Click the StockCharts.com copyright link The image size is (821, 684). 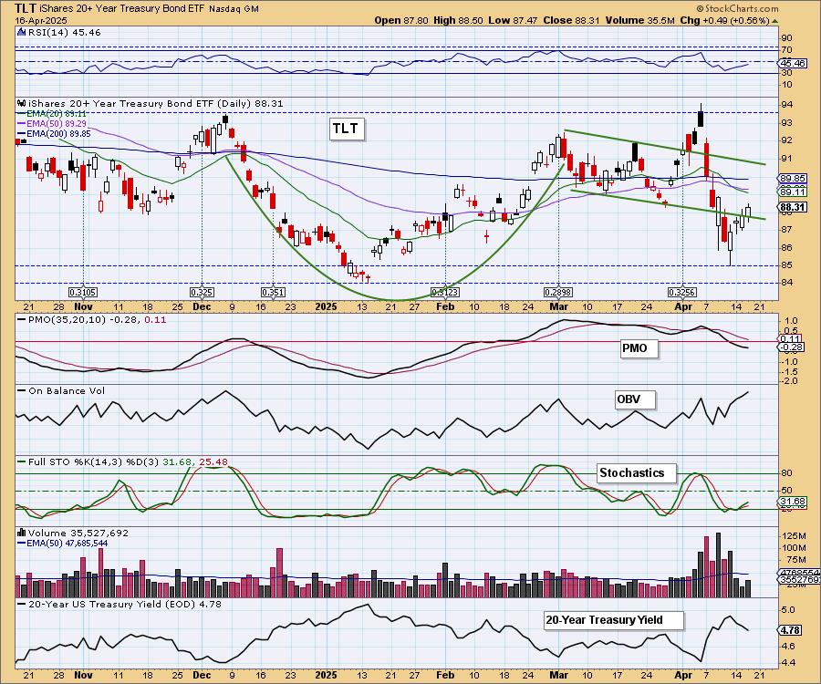pos(737,8)
